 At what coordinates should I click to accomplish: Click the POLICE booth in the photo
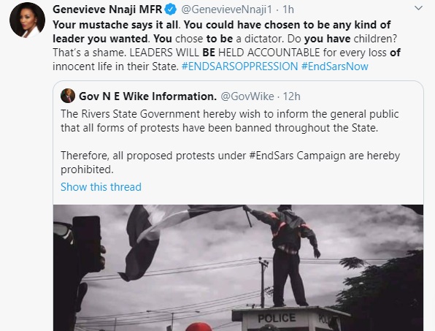290,319
